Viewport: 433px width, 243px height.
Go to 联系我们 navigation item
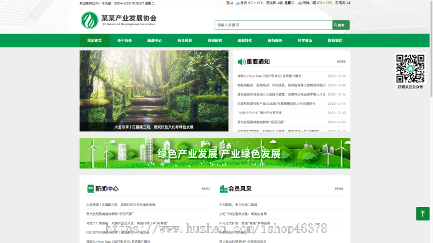(335, 40)
